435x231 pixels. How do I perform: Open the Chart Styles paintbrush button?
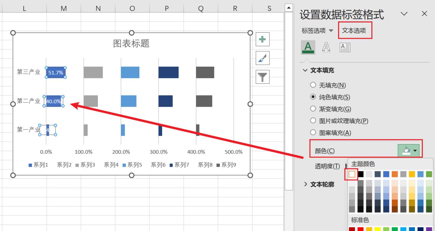pos(262,58)
